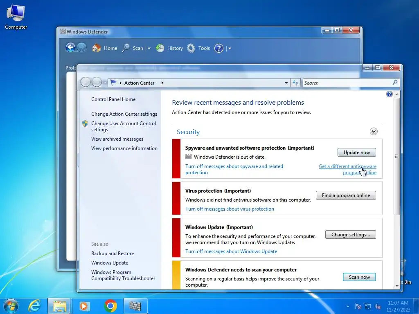Click Action Center flag in system tray
Viewport: 419px width, 314px height.
pyautogui.click(x=358, y=307)
